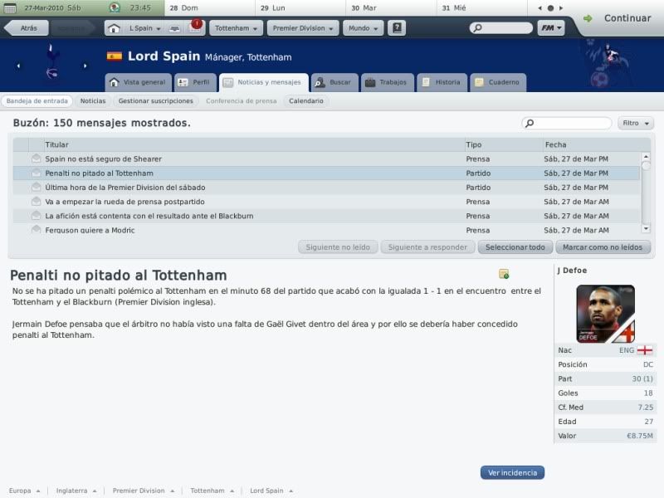Open the calendar icon beside the date
The height and width of the screenshot is (498, 664).
pos(10,8)
